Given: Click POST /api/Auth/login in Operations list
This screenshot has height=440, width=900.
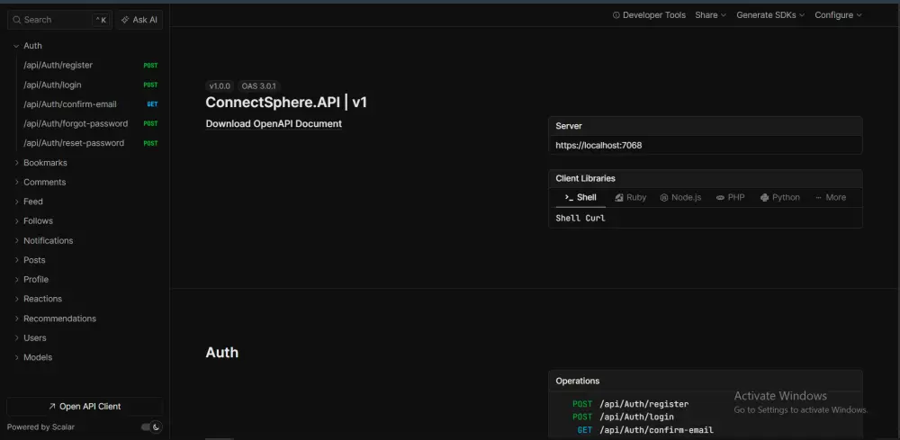Looking at the screenshot, I should click(x=623, y=417).
